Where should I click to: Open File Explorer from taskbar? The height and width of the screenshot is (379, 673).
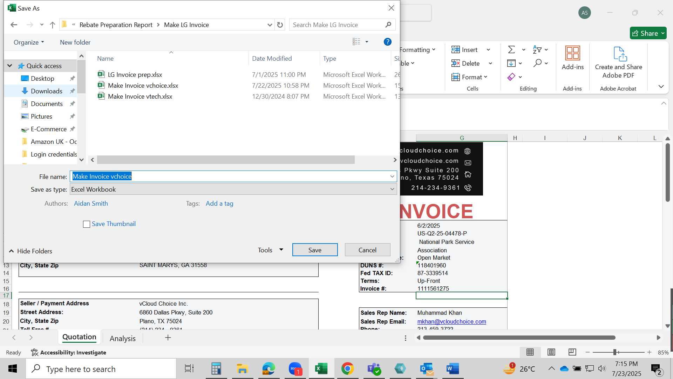[242, 369]
